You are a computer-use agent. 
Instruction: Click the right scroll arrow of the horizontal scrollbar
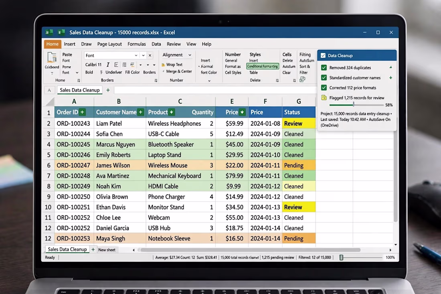pyautogui.click(x=390, y=250)
